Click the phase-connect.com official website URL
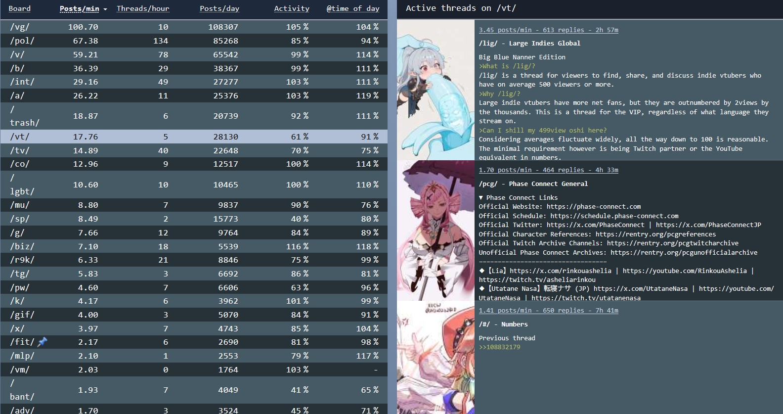Viewport: 783px width, 414px height. pyautogui.click(x=594, y=207)
